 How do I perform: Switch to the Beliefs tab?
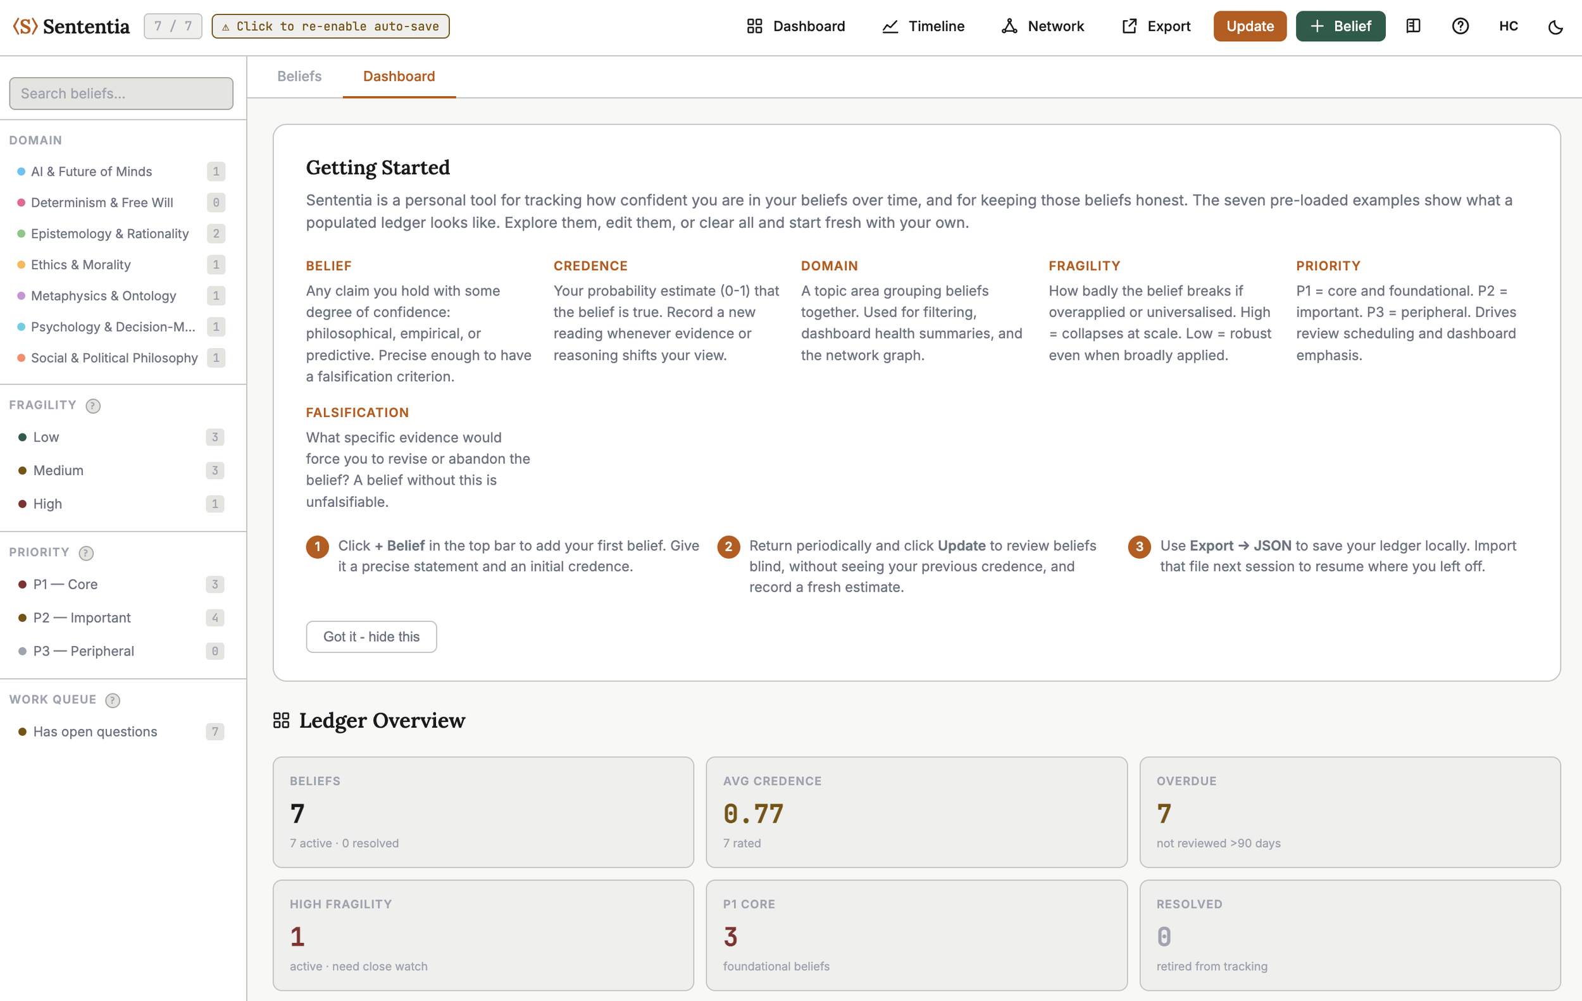(x=299, y=76)
